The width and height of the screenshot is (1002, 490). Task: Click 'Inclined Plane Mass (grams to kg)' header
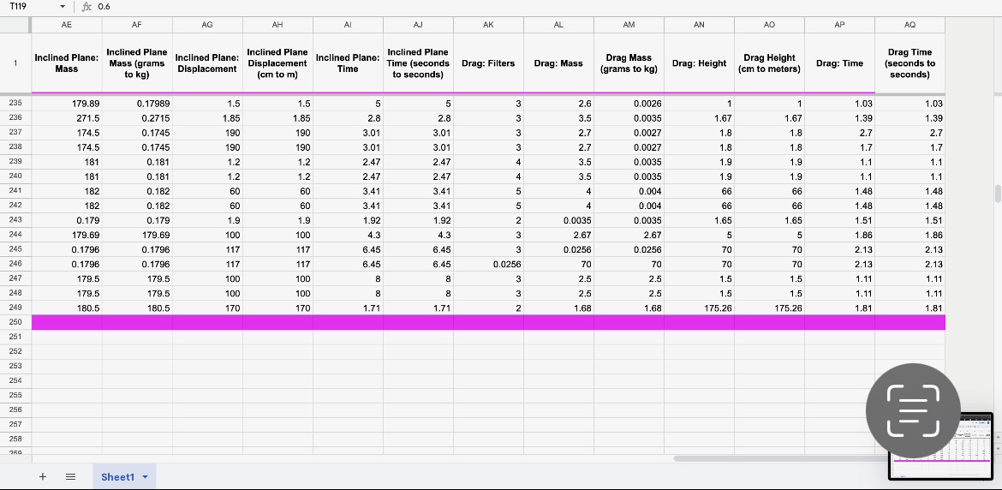pyautogui.click(x=137, y=63)
